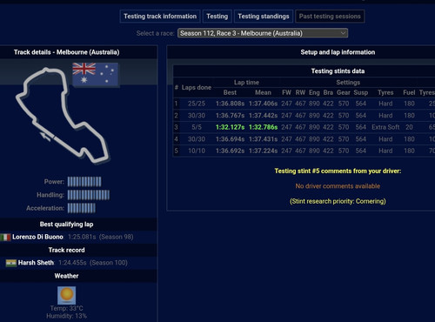Select stint 1 row with 25/25 laps

point(304,104)
